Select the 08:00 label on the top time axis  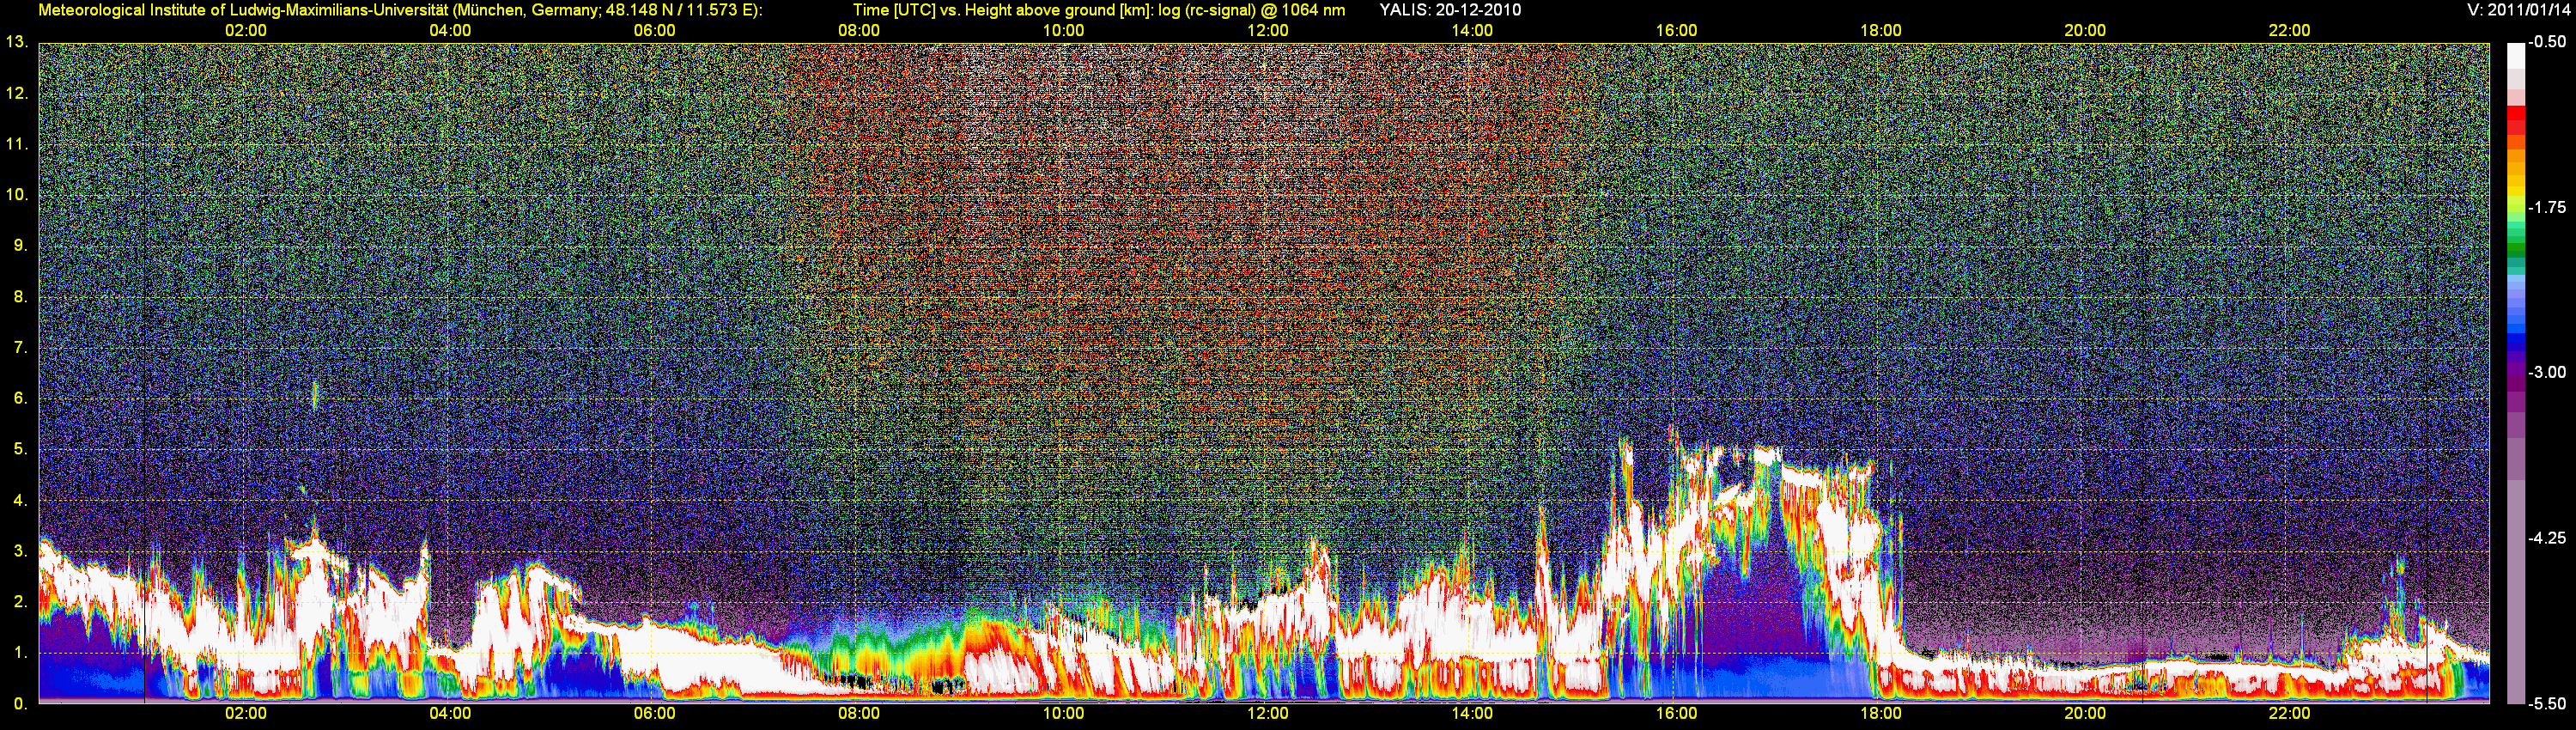coord(859,31)
